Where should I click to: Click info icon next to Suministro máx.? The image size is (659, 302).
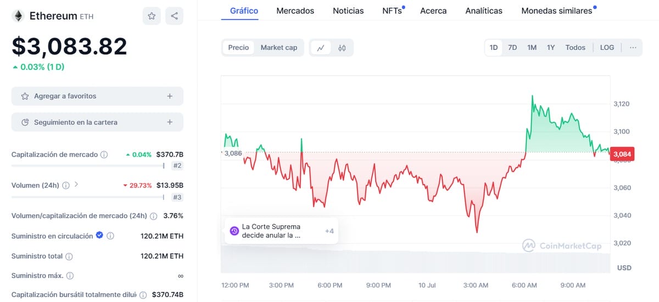click(x=70, y=276)
